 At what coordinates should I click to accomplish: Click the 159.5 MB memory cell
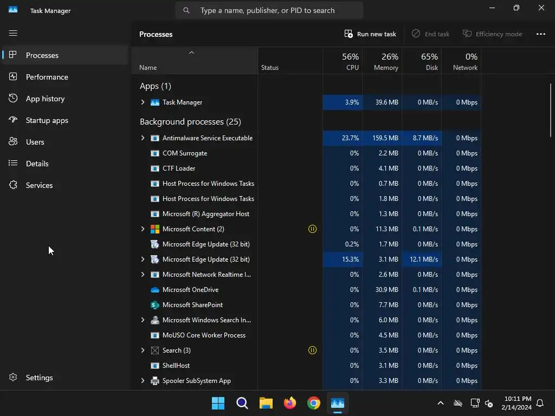[x=382, y=138]
